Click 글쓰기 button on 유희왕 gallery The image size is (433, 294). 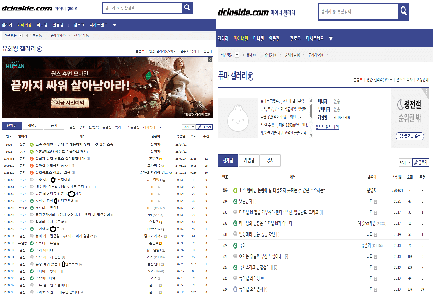tap(204, 127)
